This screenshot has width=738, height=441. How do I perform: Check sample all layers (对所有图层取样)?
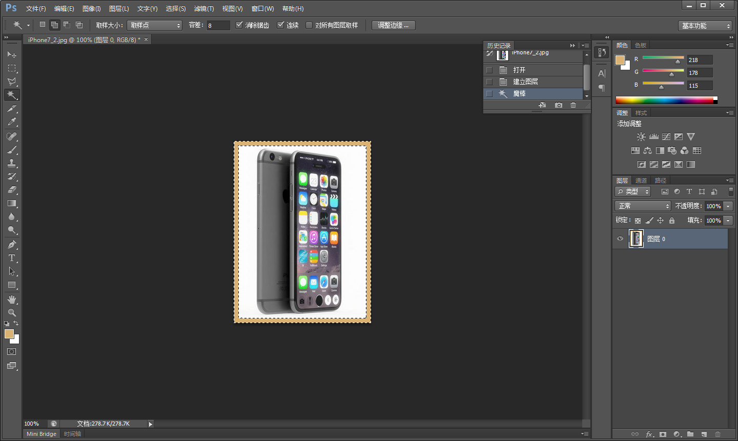[309, 25]
